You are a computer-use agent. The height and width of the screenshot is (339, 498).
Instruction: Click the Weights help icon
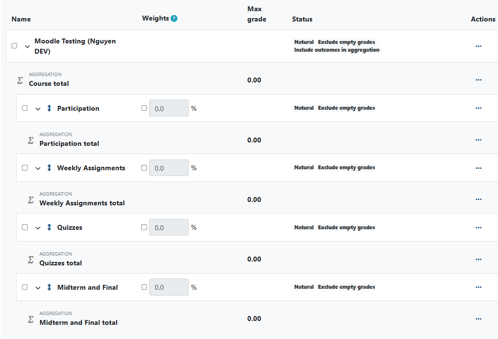[174, 18]
